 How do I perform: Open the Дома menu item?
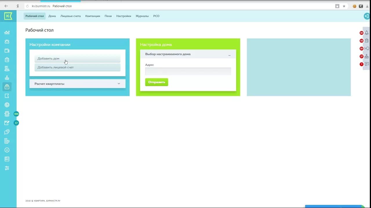(x=52, y=16)
